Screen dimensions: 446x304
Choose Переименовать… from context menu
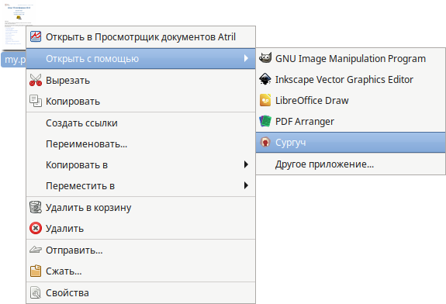tap(141, 144)
